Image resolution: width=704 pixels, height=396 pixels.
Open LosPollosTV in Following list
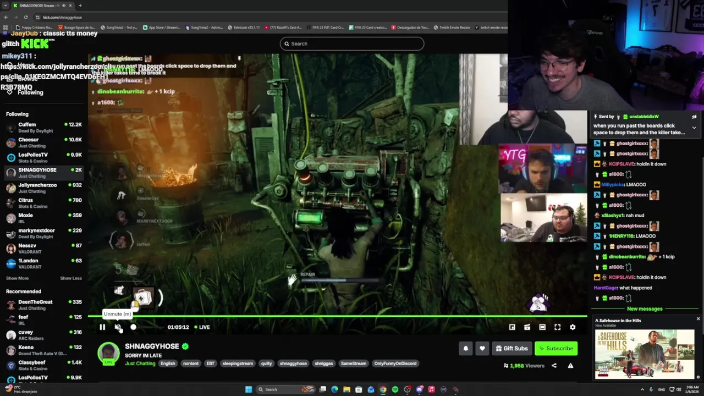tap(44, 158)
